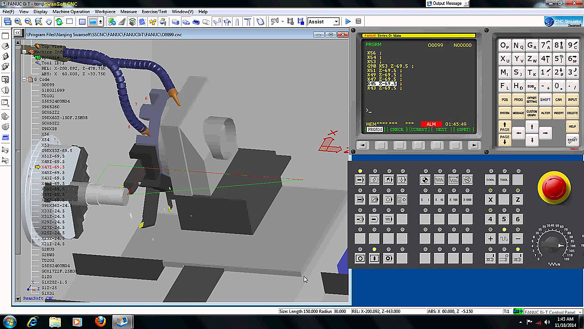584x329 pixels.
Task: Click the zoom in magnifier icon
Action: 18,21
